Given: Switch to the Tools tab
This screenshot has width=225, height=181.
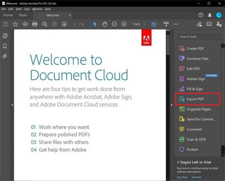Looking at the screenshot, I should 23,15.
